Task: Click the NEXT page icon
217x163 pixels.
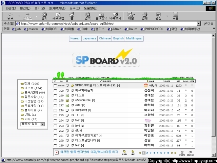Action: (133, 152)
